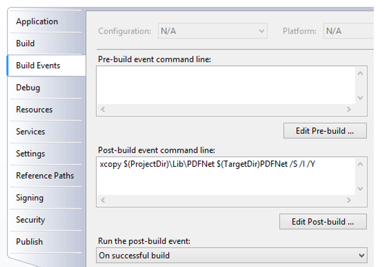This screenshot has height=267, width=386.
Task: Open the Application tab
Action: click(x=46, y=22)
